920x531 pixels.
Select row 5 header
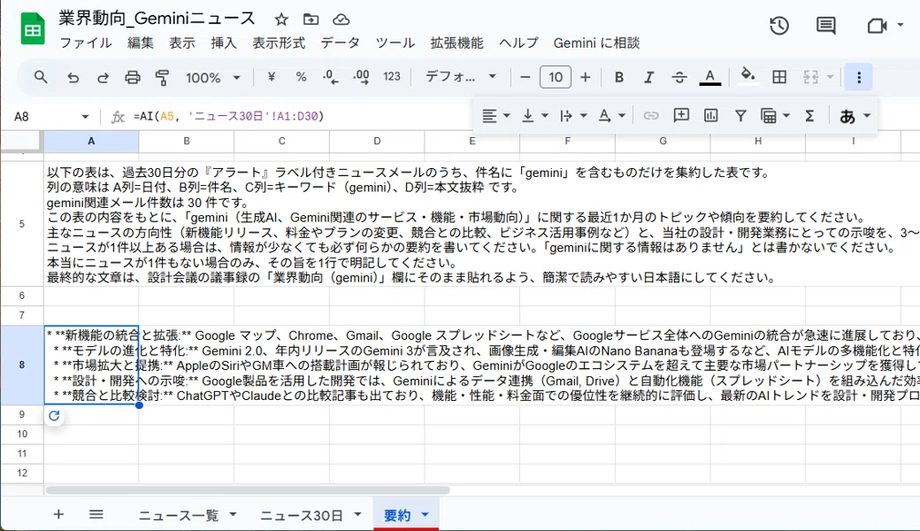click(22, 224)
